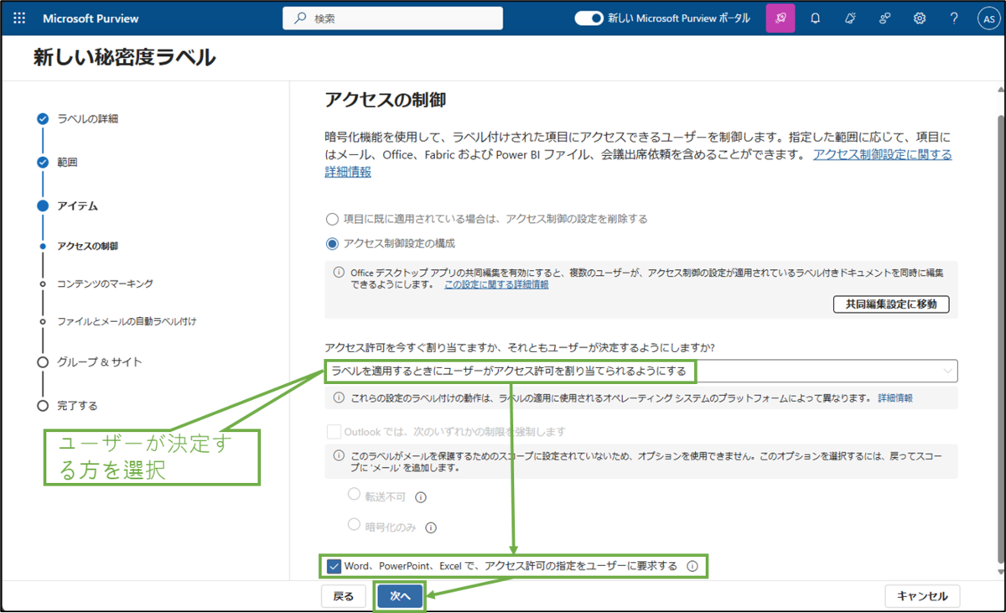Open the アクセス制御設定に関する詳細情報 link
This screenshot has width=1006, height=613.
(883, 154)
